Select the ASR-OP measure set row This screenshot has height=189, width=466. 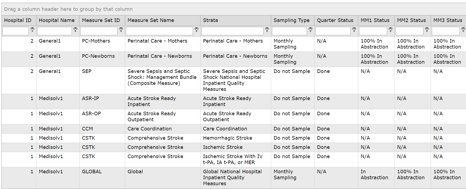234,117
